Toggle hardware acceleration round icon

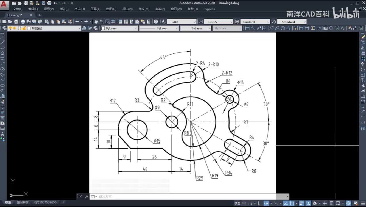(348, 203)
